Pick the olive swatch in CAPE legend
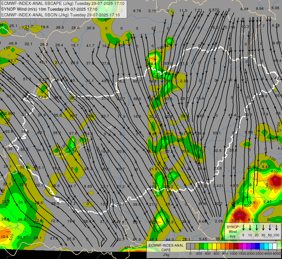 point(197,246)
